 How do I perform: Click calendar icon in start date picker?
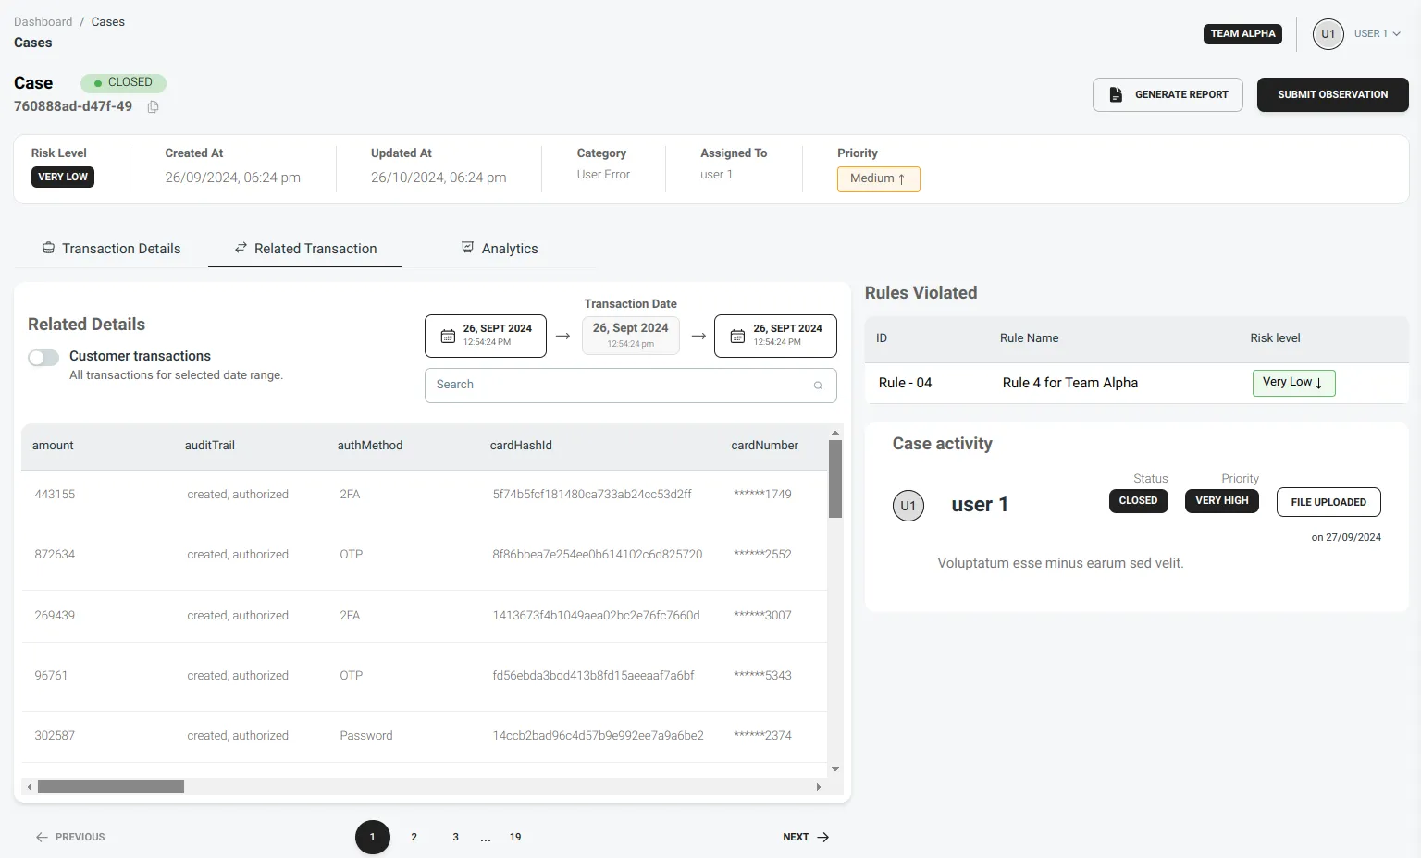pos(448,337)
